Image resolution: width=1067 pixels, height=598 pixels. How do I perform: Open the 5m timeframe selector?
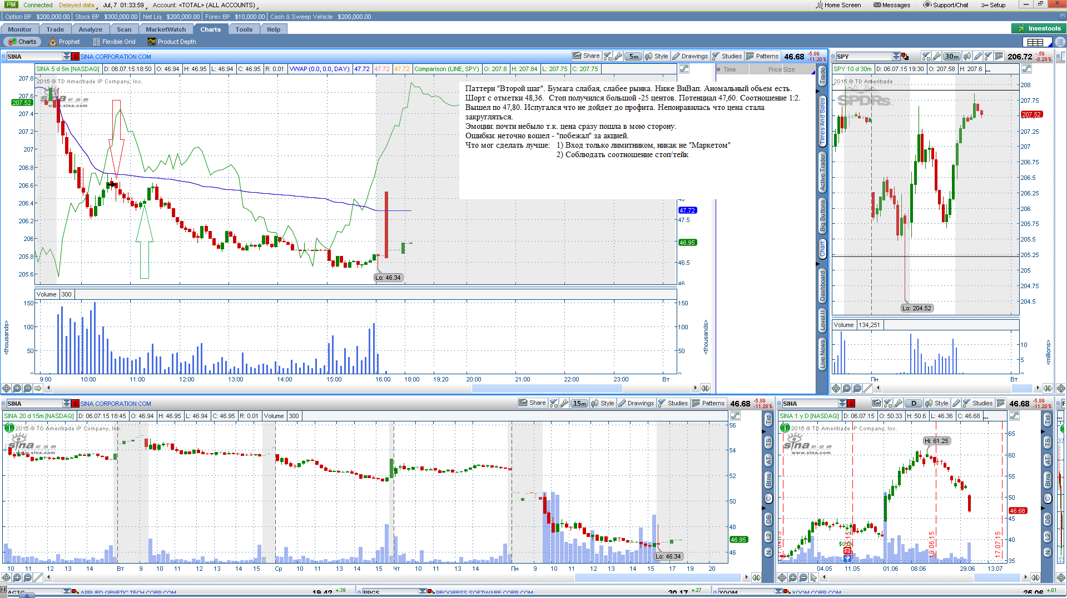[x=633, y=56]
